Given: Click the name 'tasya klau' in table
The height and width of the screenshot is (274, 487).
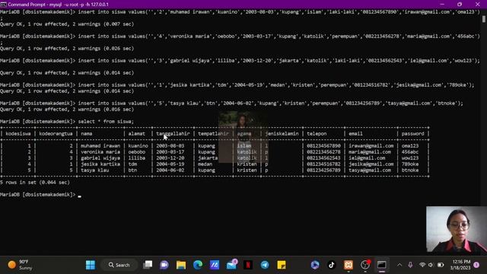Looking at the screenshot, I should (x=94, y=170).
